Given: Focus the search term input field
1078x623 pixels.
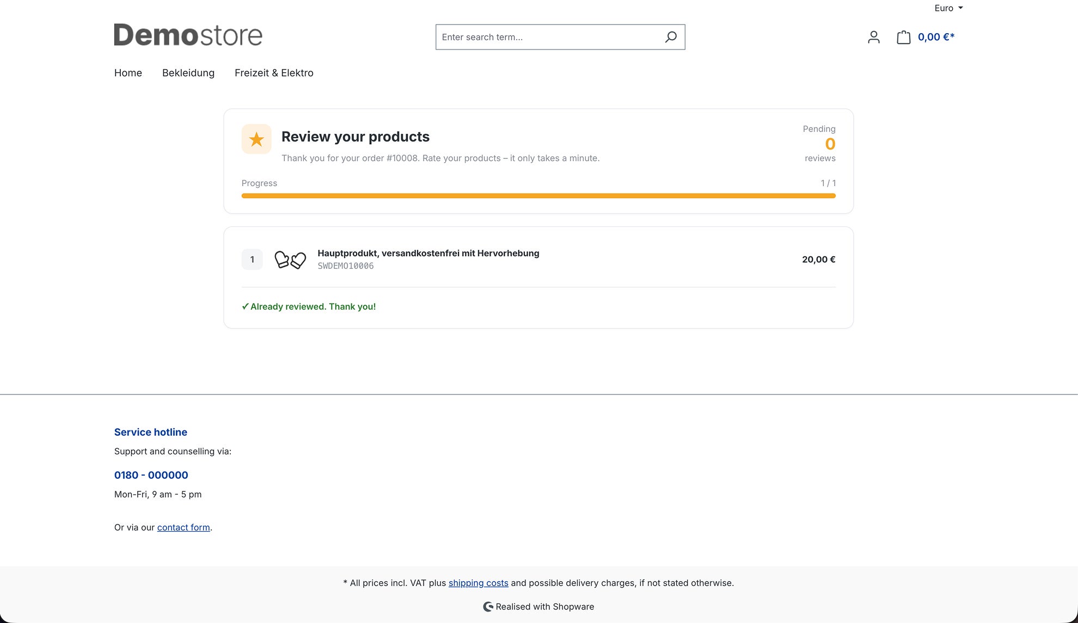Looking at the screenshot, I should (550, 37).
